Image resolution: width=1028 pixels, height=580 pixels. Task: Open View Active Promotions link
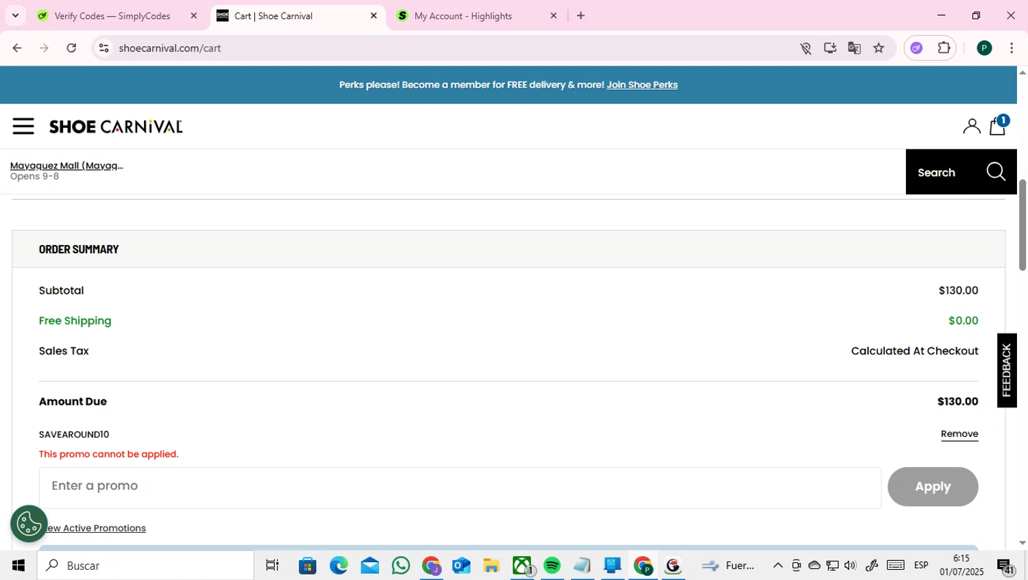(x=95, y=528)
